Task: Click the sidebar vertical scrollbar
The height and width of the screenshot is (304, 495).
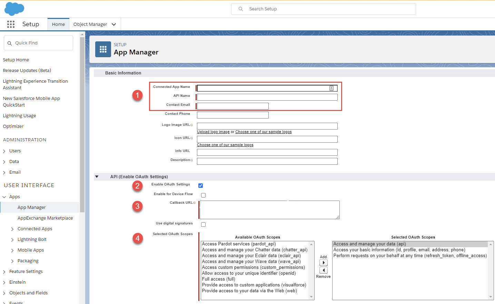Action: click(82, 124)
